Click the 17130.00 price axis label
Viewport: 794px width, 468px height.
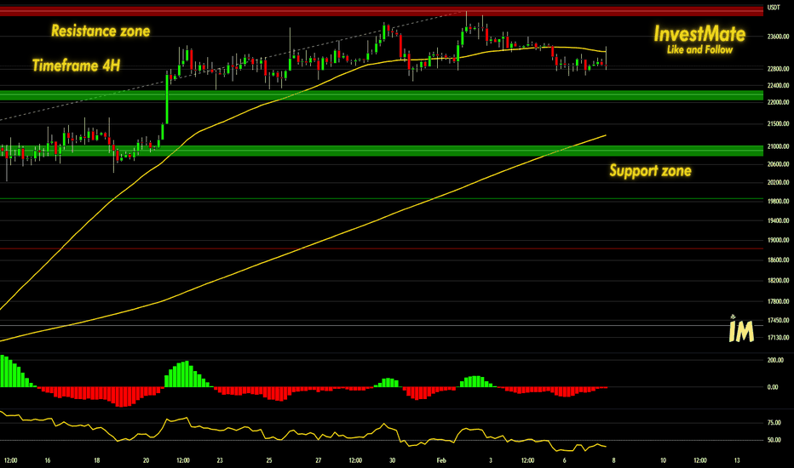779,338
